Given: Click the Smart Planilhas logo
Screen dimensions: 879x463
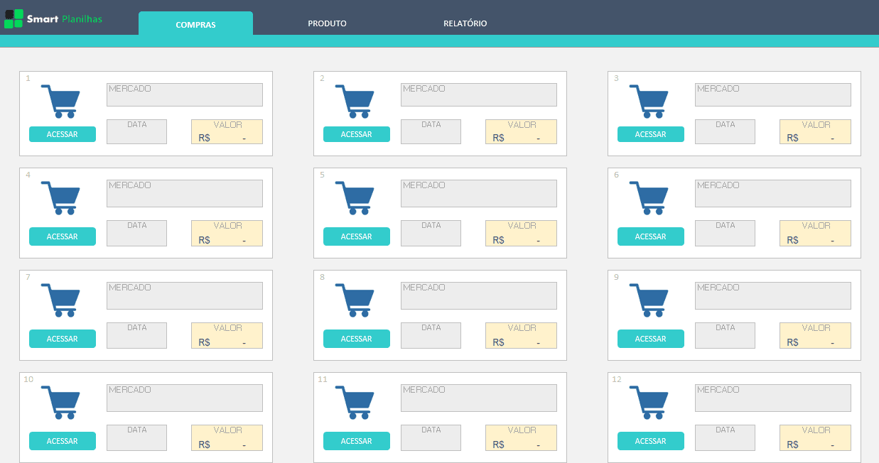Looking at the screenshot, I should click(x=53, y=19).
